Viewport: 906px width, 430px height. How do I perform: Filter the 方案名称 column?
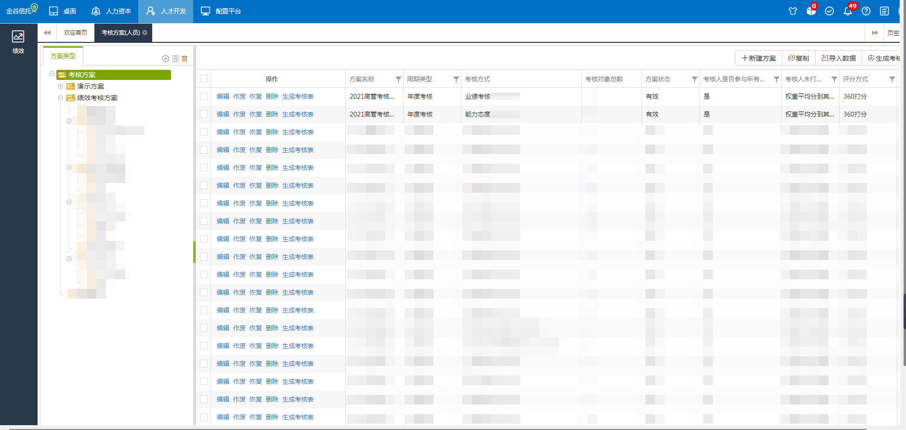[398, 79]
